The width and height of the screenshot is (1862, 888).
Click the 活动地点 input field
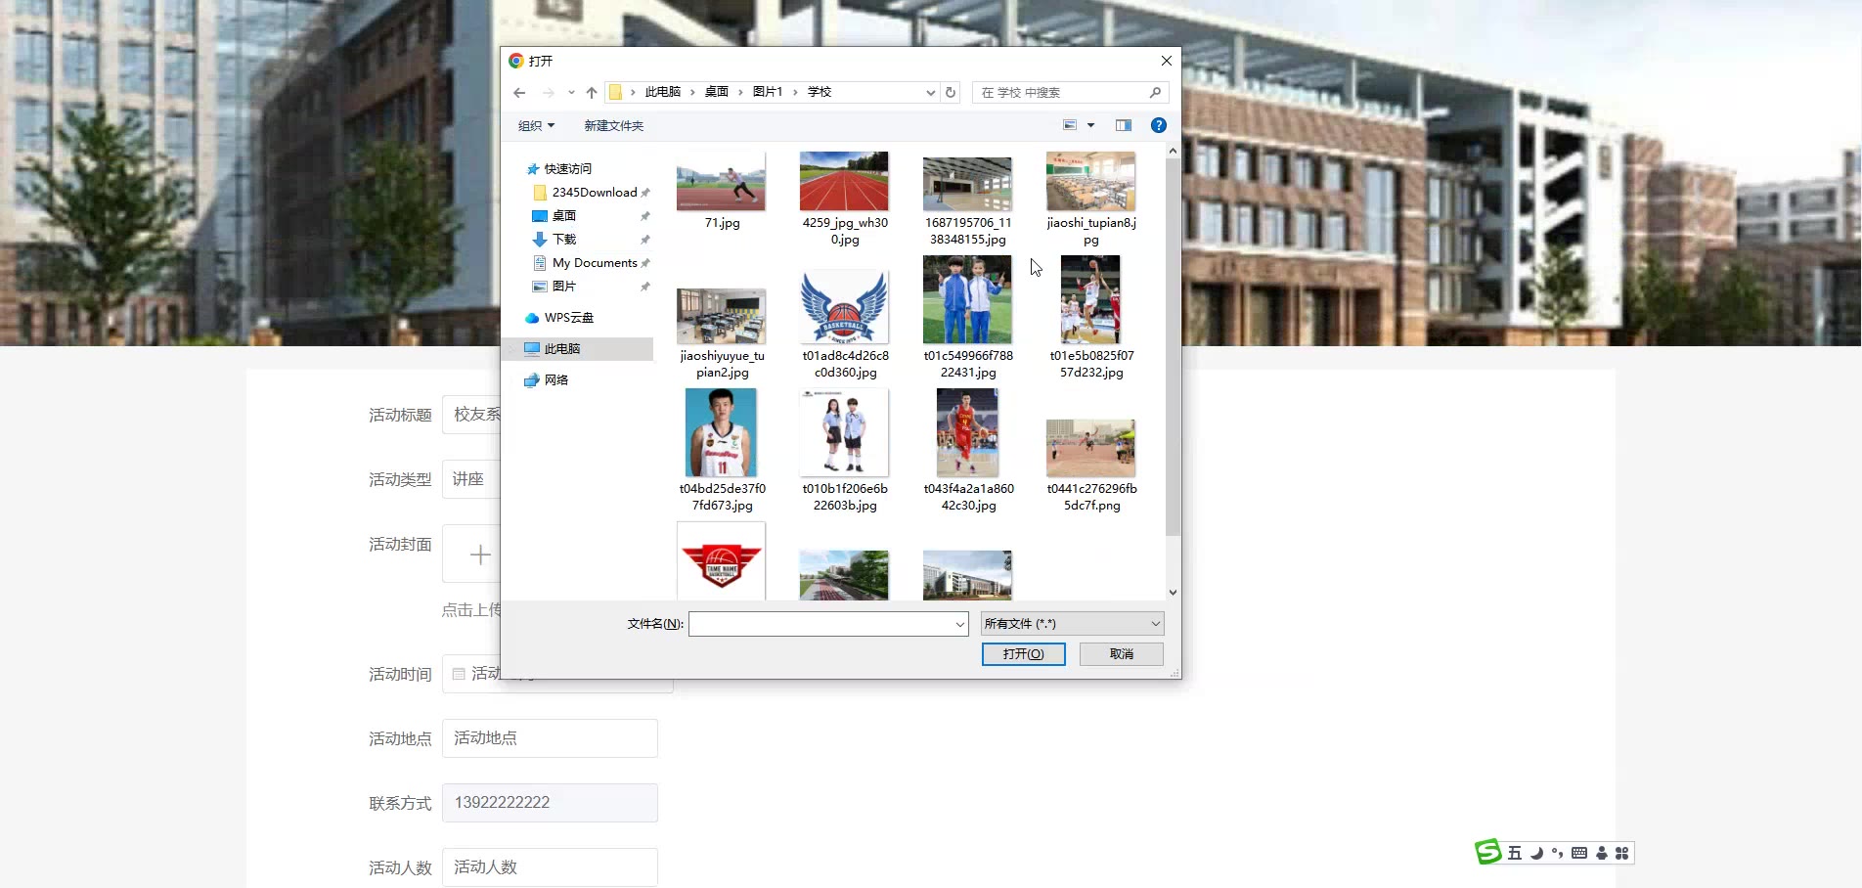550,738
